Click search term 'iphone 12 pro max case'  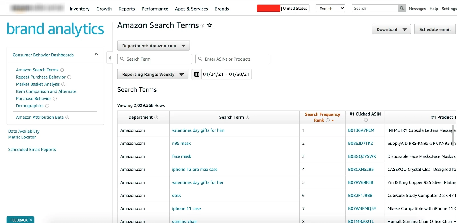(195, 170)
